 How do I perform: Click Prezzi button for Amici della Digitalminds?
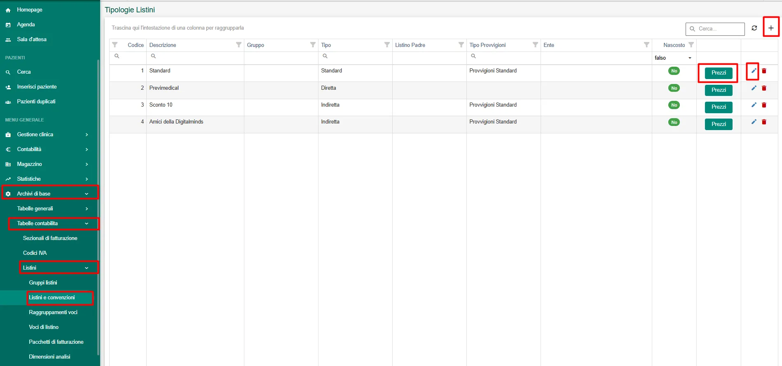pos(719,124)
